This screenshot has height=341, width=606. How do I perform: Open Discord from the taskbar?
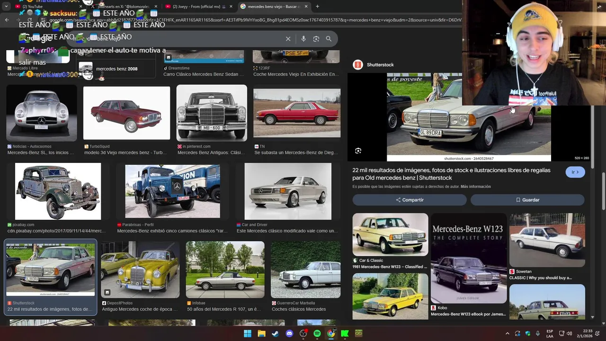click(x=289, y=333)
